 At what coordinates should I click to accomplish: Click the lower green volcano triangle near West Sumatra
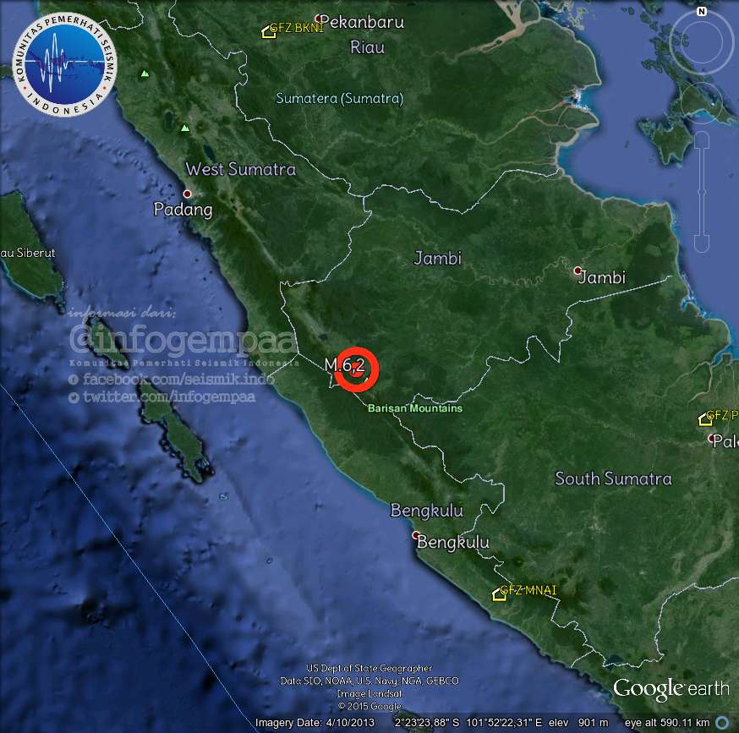(x=185, y=128)
